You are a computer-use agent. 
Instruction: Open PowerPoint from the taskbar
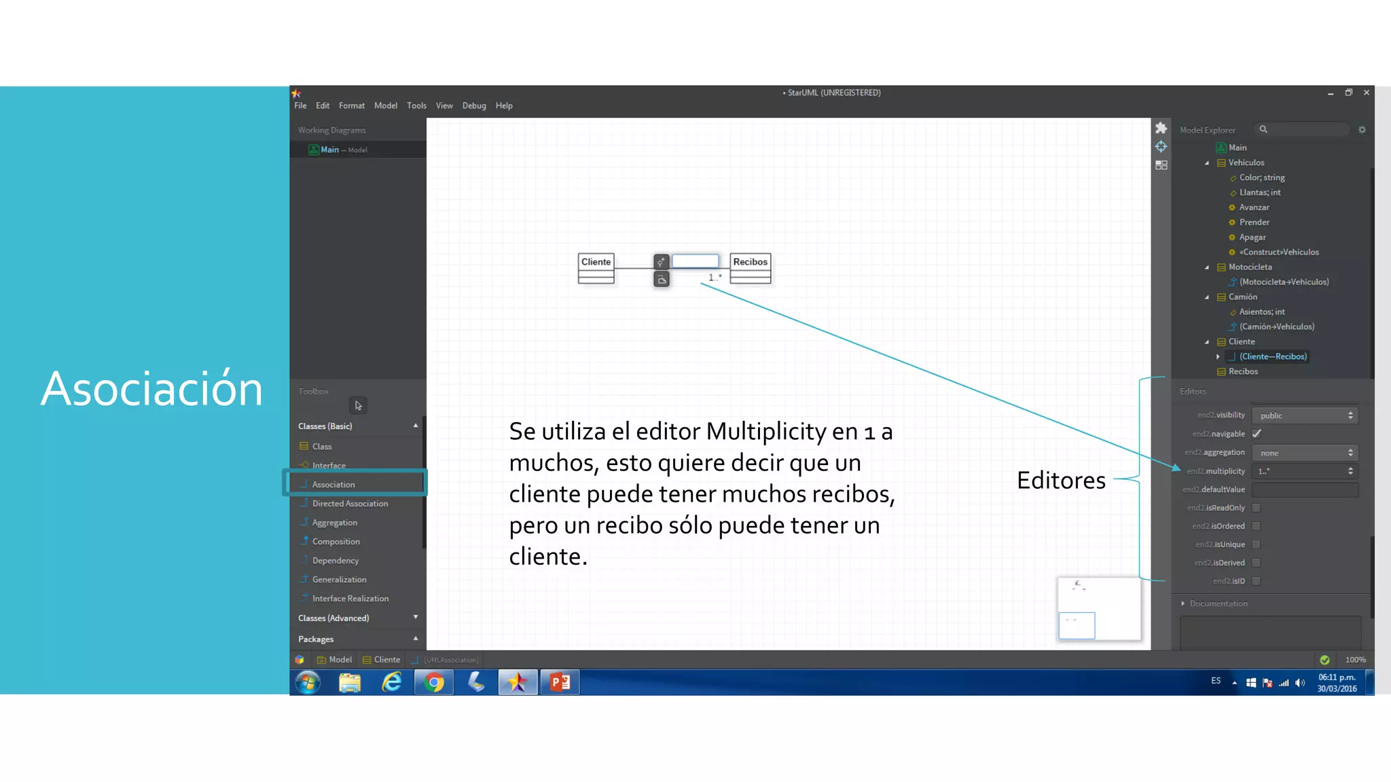560,682
